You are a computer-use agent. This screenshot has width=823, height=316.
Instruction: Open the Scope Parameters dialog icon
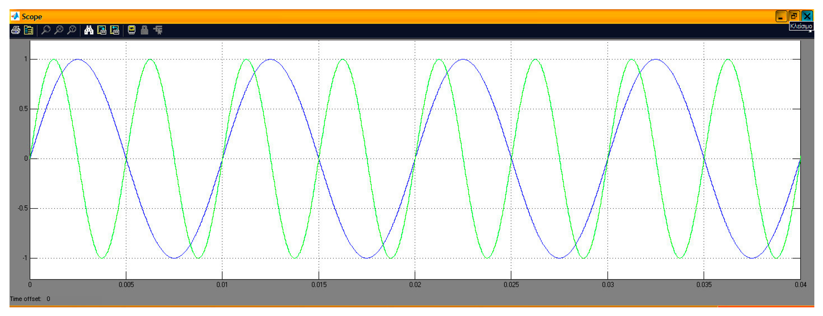pos(29,30)
